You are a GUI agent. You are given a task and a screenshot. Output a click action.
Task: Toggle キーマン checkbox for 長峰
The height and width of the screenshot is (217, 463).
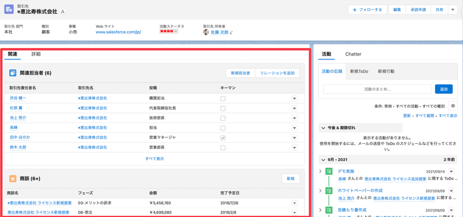tap(223, 128)
